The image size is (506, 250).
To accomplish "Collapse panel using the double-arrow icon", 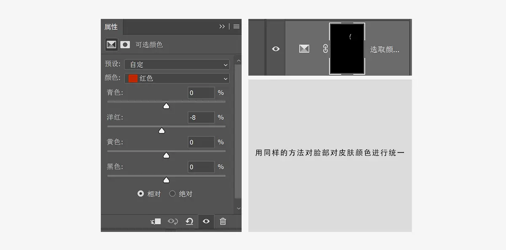I will (222, 26).
